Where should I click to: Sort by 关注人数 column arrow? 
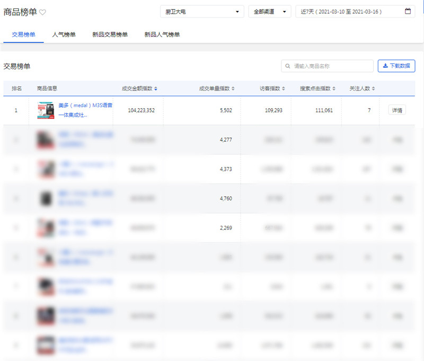[374, 89]
